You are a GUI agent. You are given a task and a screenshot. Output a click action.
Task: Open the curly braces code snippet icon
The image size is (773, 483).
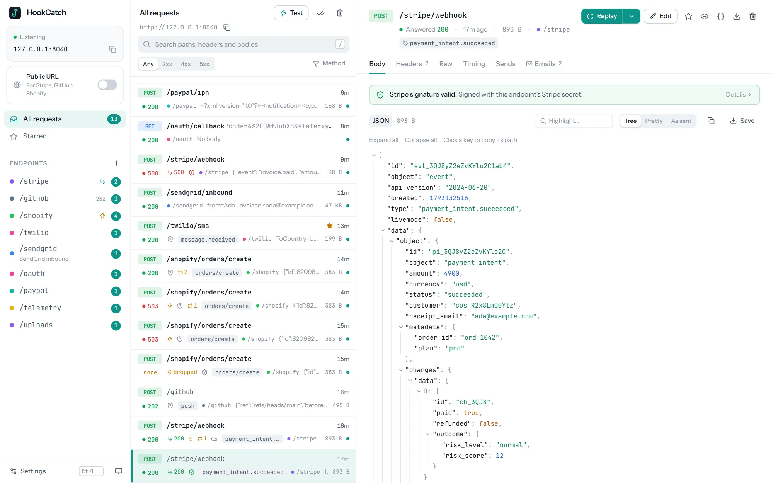point(720,16)
